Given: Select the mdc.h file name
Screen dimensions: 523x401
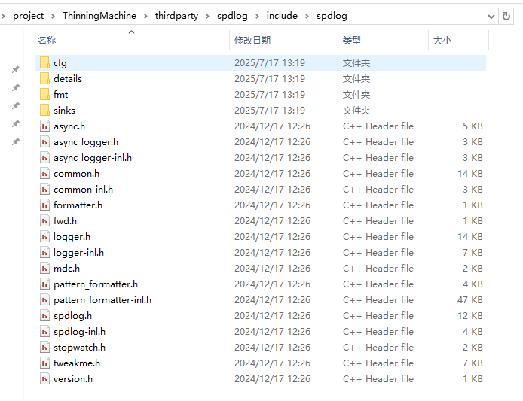Looking at the screenshot, I should click(67, 268).
